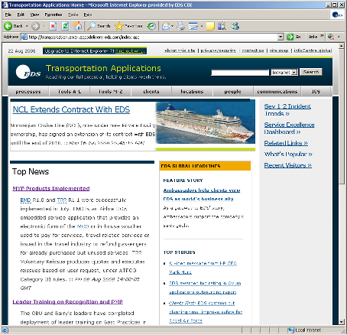Go to Home page icon
Screen dimensions: 347x335
77,26
